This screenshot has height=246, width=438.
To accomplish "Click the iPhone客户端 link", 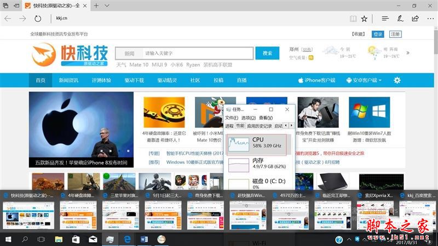I will click(x=317, y=80).
